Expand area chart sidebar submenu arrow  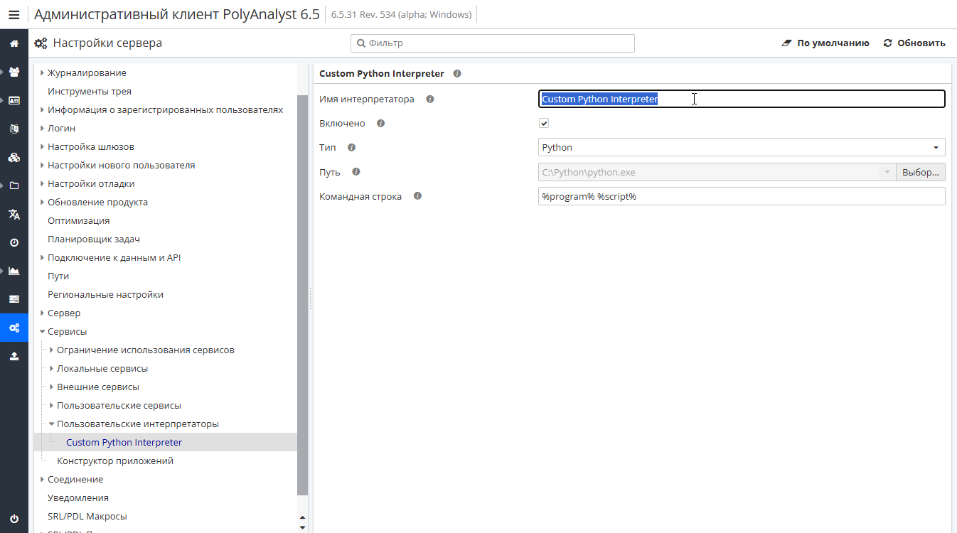tap(3, 271)
